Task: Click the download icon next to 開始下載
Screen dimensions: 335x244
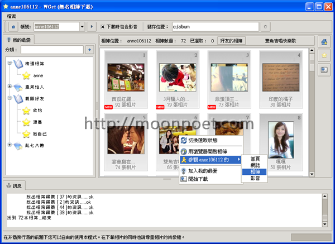Action: click(184, 179)
